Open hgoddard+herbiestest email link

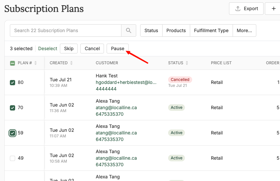[126, 82]
